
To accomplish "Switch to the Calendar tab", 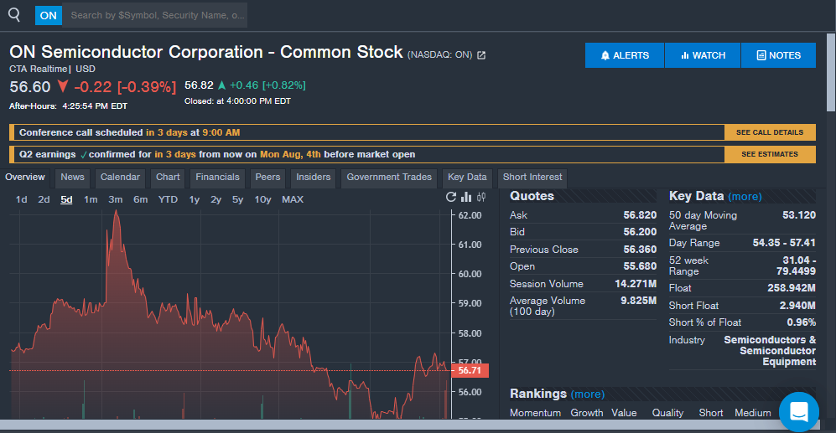I will pos(120,178).
